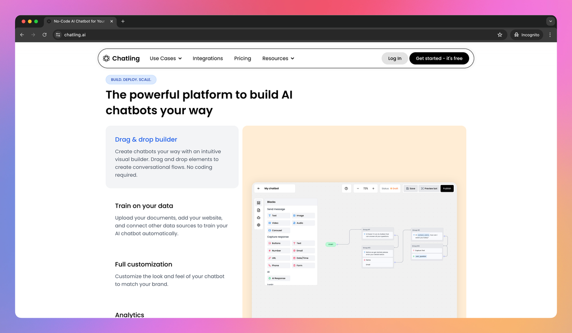Click the Group #2 node in flow
Image resolution: width=572 pixels, height=333 pixels.
click(378, 257)
